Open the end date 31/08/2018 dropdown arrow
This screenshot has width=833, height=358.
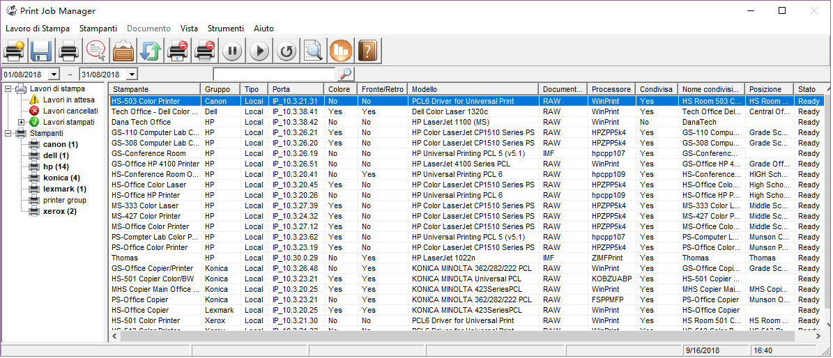point(132,75)
